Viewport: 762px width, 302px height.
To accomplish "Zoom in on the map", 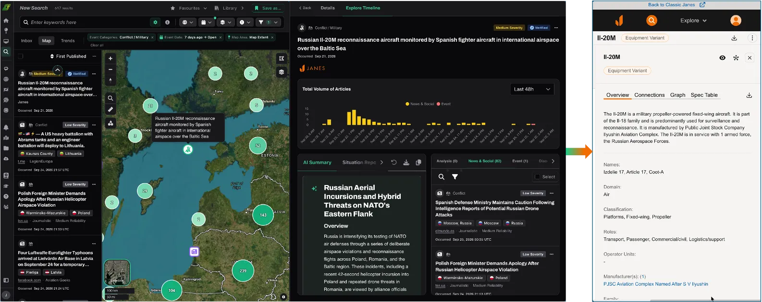I will point(110,58).
